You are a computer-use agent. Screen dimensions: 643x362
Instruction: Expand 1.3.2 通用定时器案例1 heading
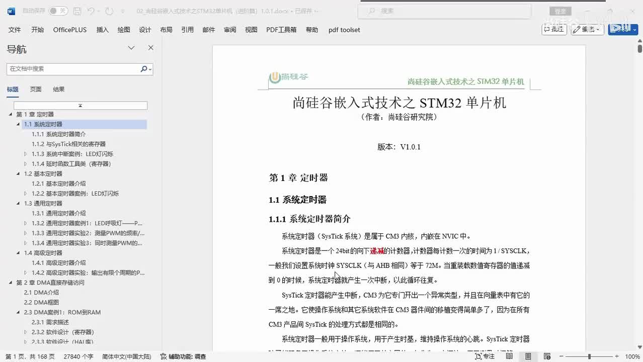click(x=26, y=223)
